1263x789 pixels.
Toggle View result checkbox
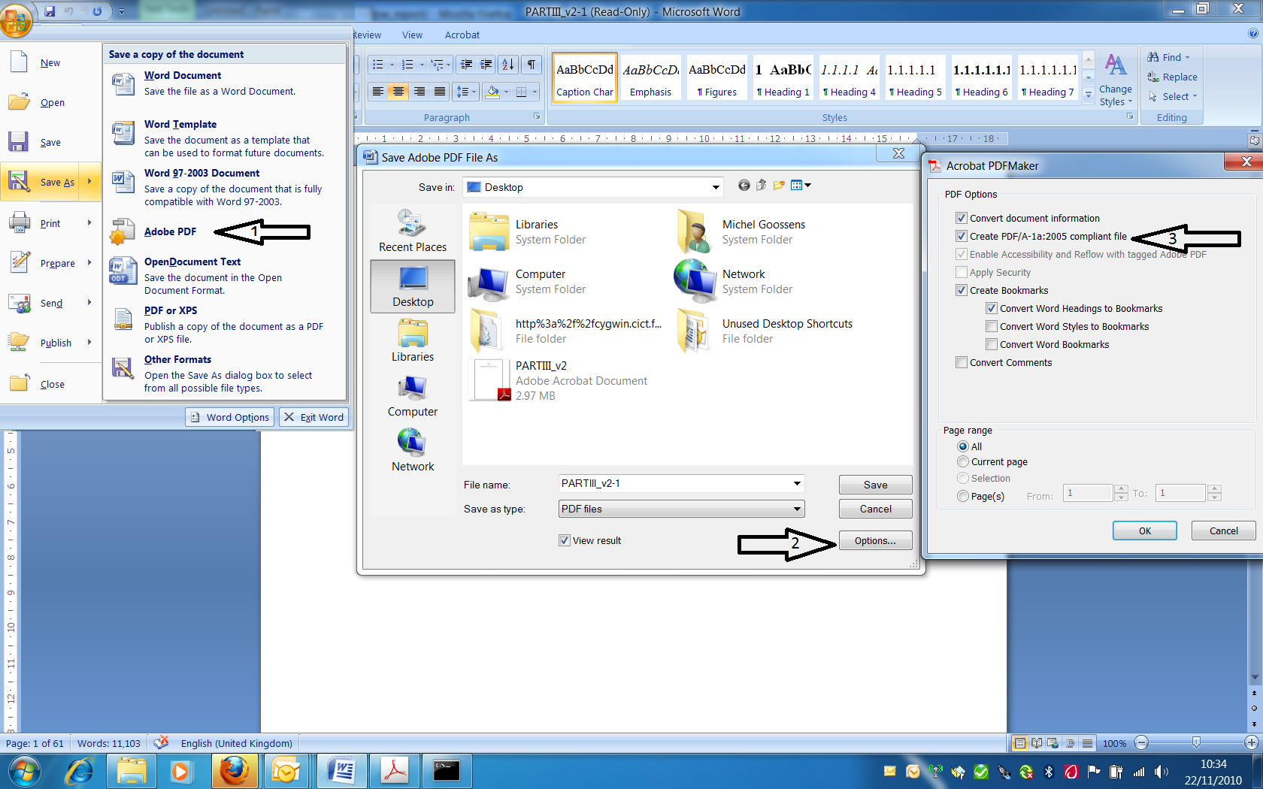coord(564,540)
